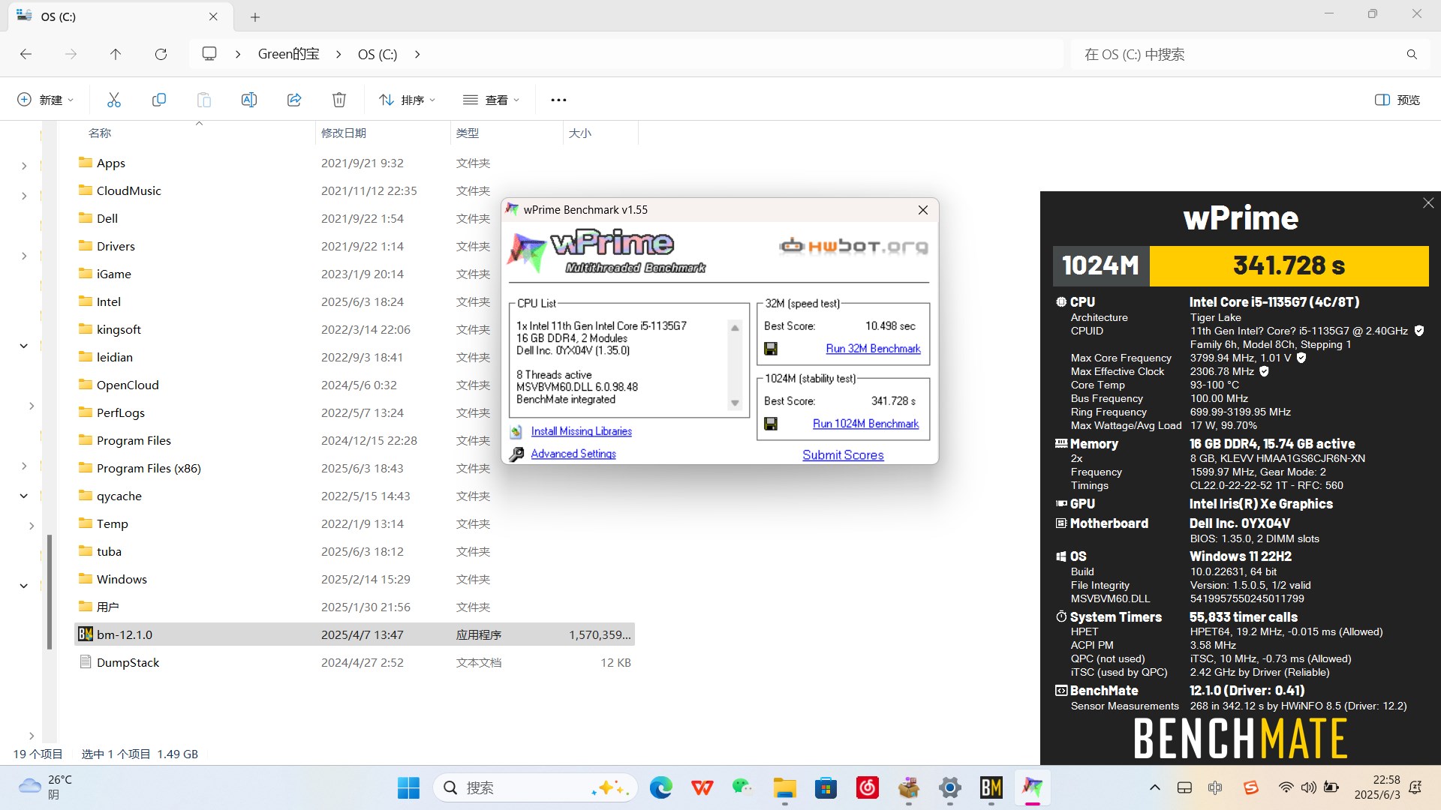The image size is (1441, 810).
Task: Close the BenchMate wPrime result panel
Action: (1428, 203)
